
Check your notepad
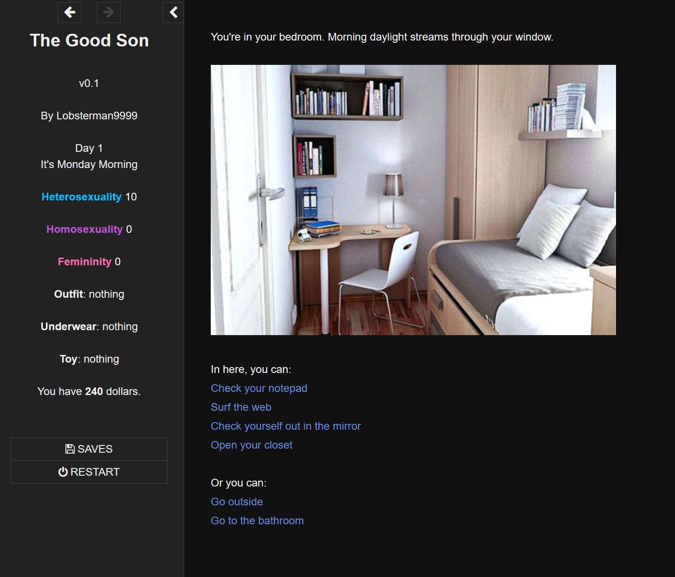tap(259, 388)
